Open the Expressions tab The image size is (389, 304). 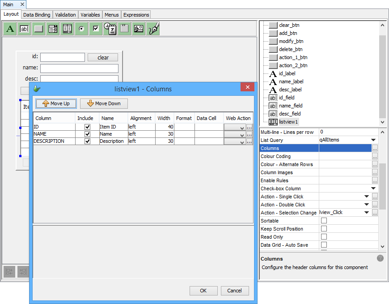pyautogui.click(x=136, y=15)
